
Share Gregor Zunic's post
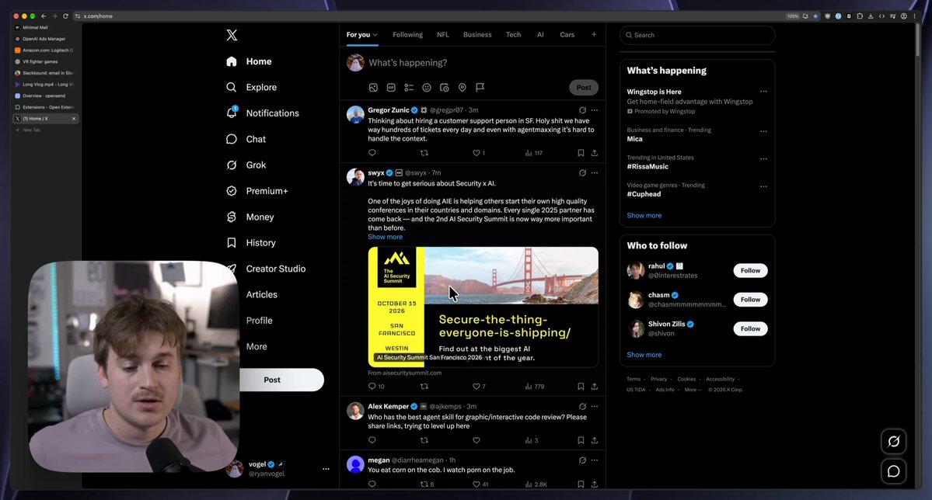point(595,153)
